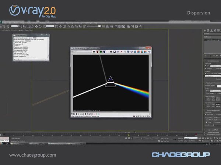Open the Tools menu
This screenshot has height=165, width=221.
[x=16, y=23]
